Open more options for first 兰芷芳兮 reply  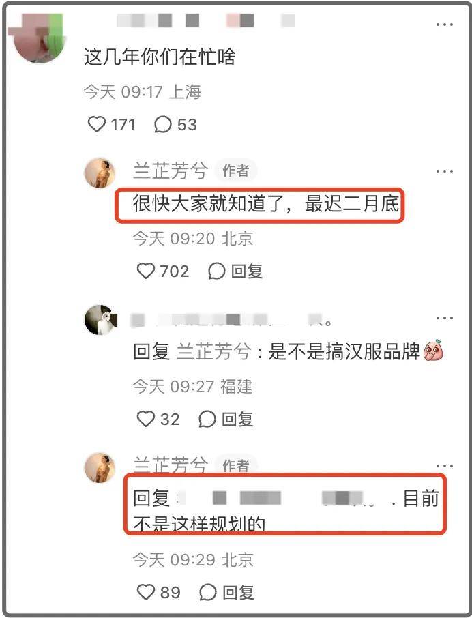click(x=445, y=171)
